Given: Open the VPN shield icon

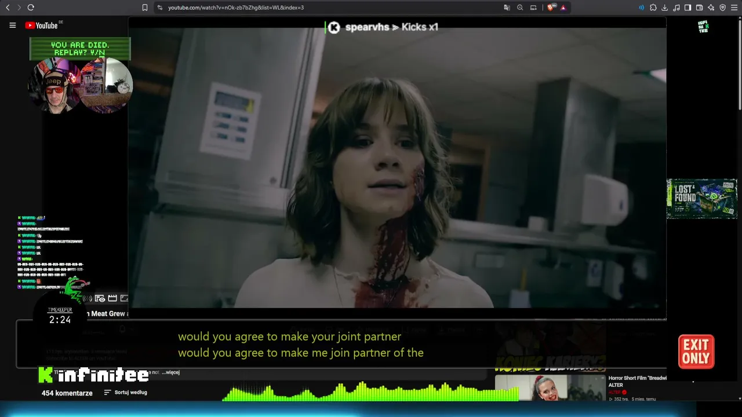Looking at the screenshot, I should (x=722, y=8).
